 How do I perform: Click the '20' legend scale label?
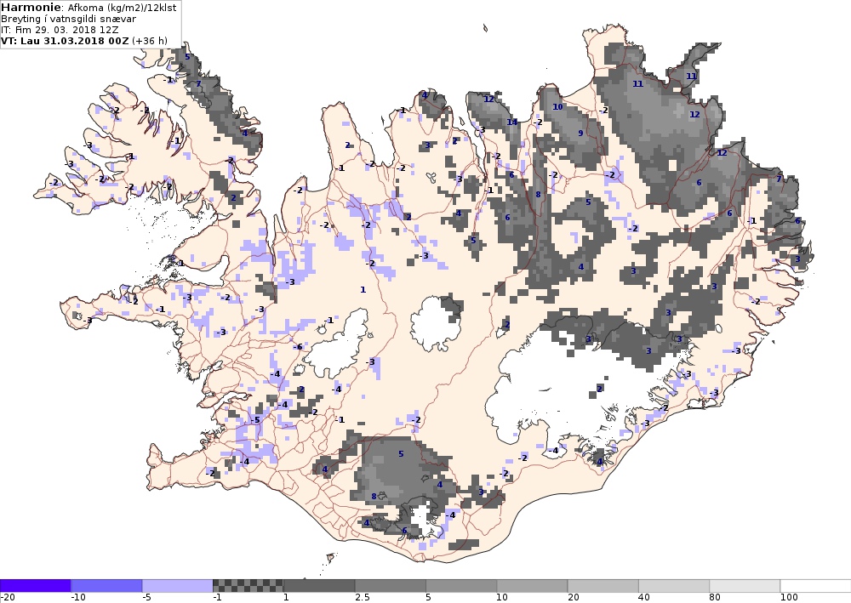[573, 598]
